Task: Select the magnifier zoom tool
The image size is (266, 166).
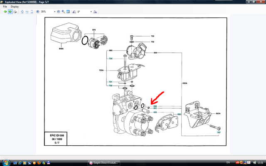Action: click(x=63, y=12)
